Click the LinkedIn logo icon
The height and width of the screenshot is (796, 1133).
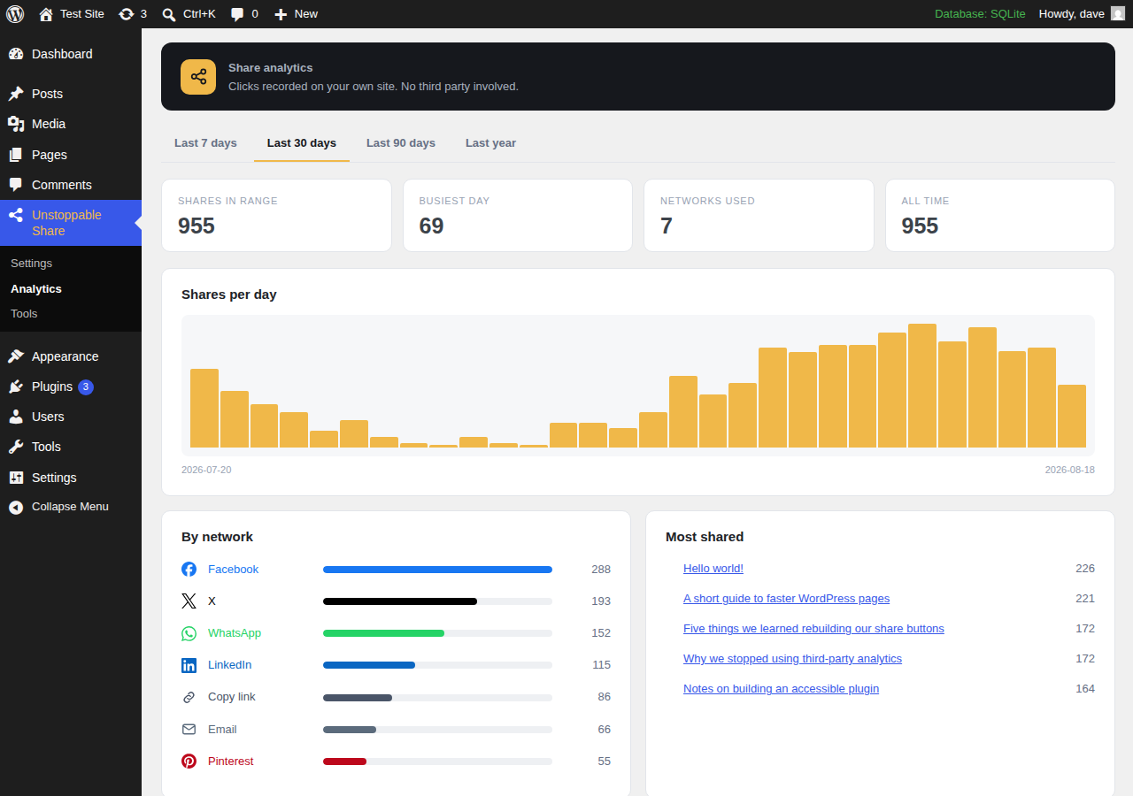click(189, 665)
